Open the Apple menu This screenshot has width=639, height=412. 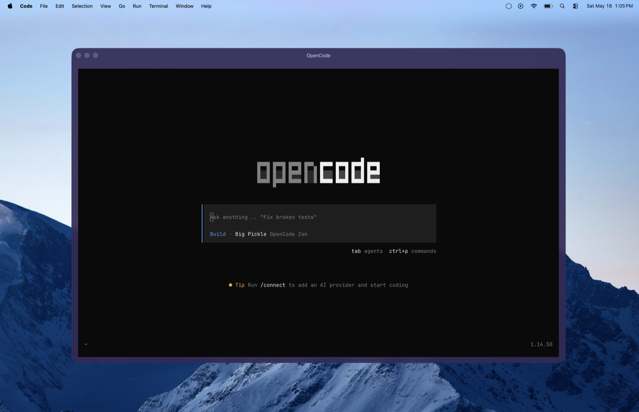tap(10, 6)
